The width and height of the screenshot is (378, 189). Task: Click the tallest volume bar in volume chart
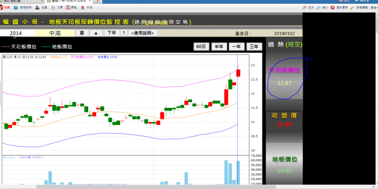(226, 172)
